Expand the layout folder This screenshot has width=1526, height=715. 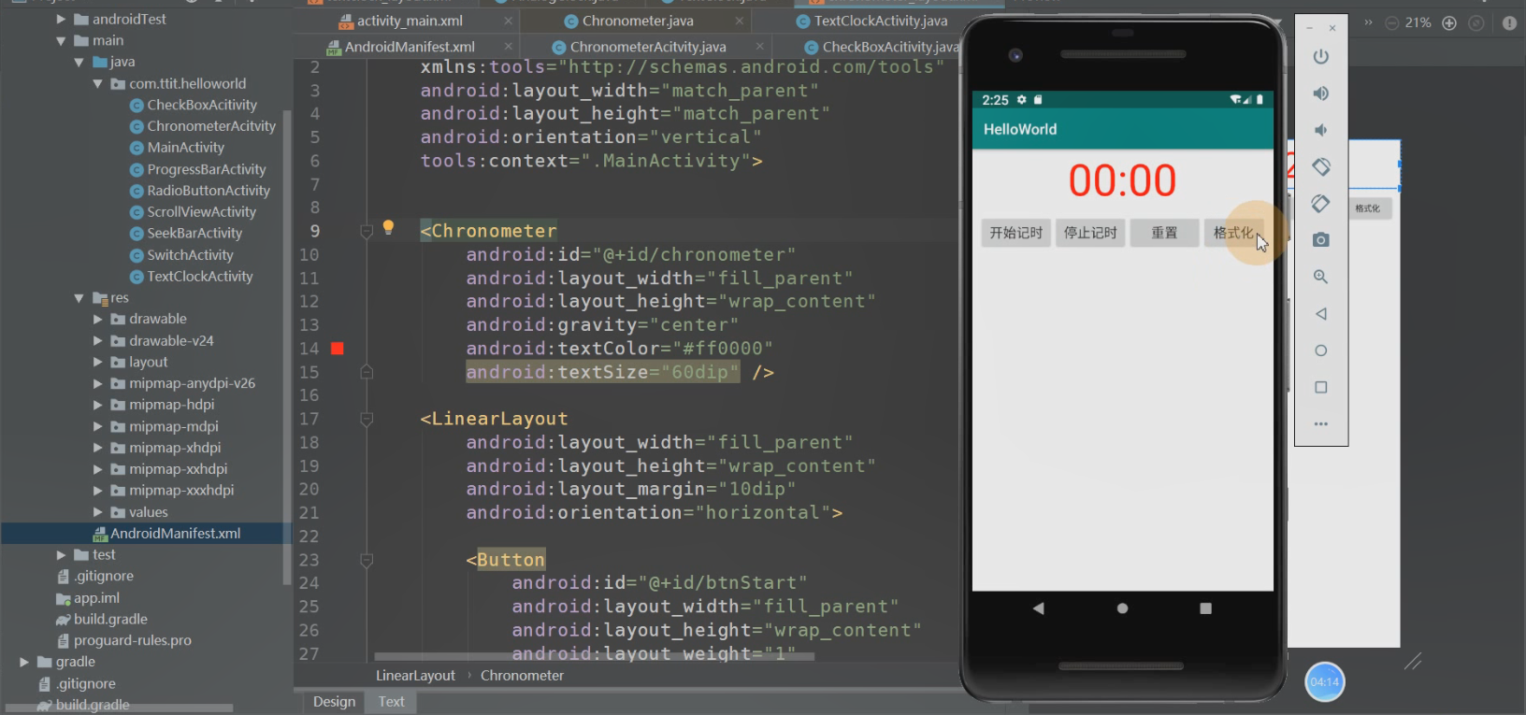click(x=97, y=363)
